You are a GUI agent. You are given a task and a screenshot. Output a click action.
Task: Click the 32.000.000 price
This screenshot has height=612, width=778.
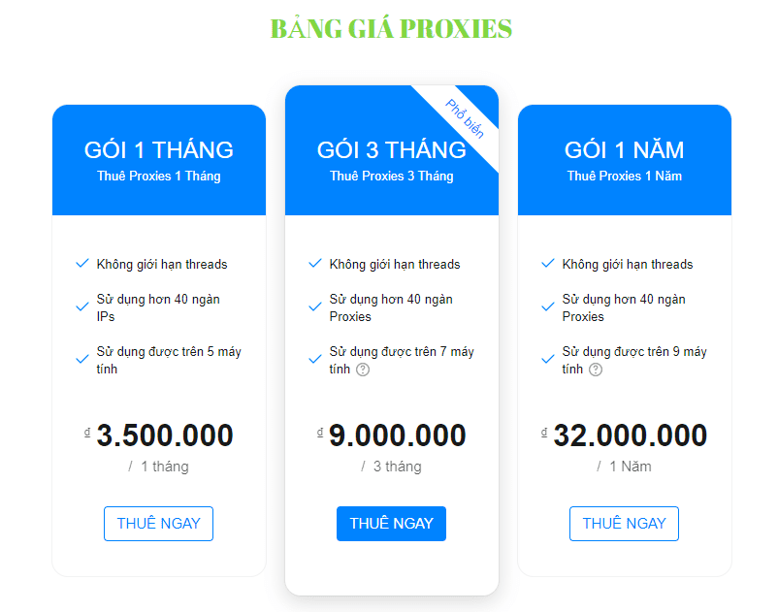631,435
